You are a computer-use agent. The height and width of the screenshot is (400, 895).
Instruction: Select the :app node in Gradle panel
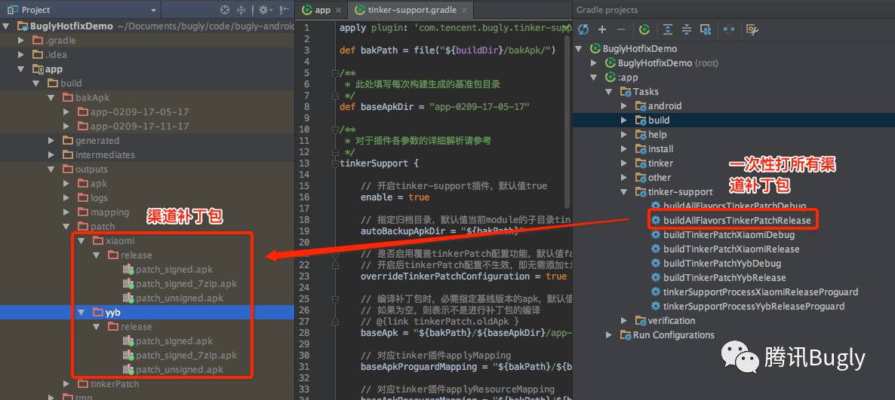(x=620, y=78)
